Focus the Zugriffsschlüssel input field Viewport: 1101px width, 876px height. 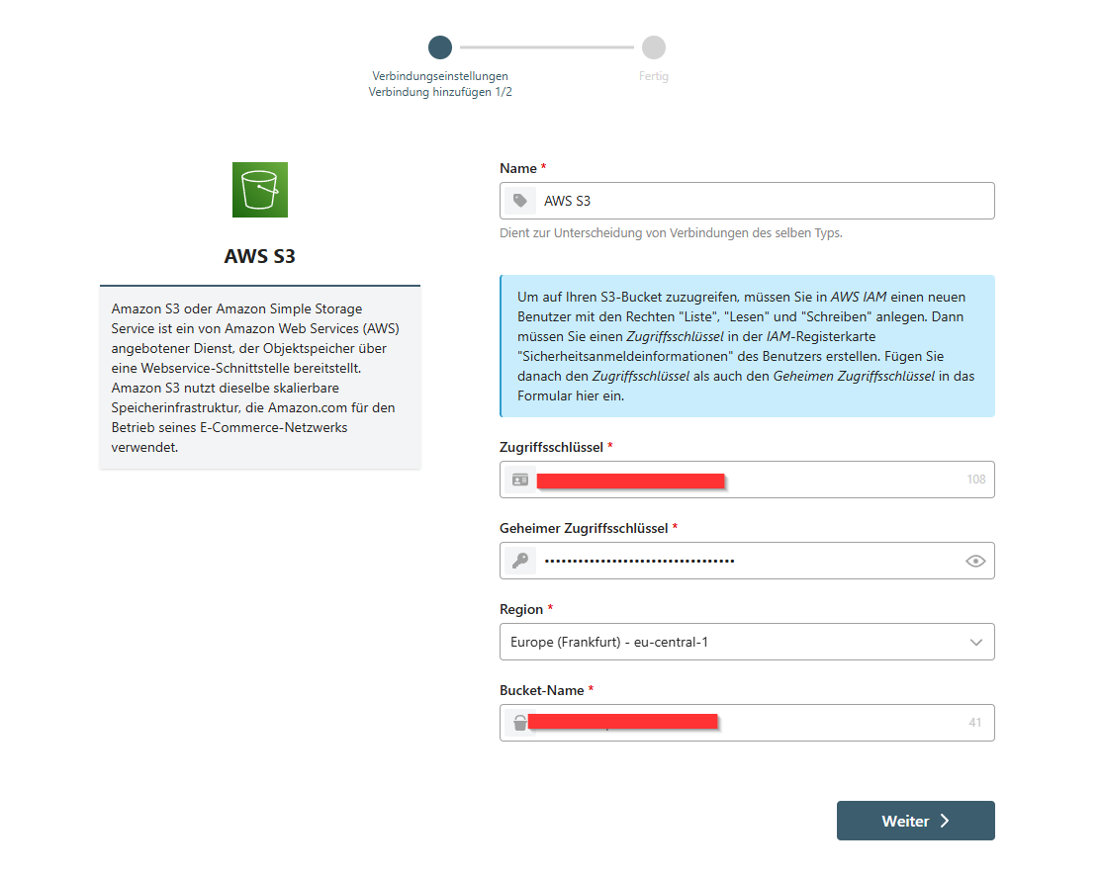(747, 480)
